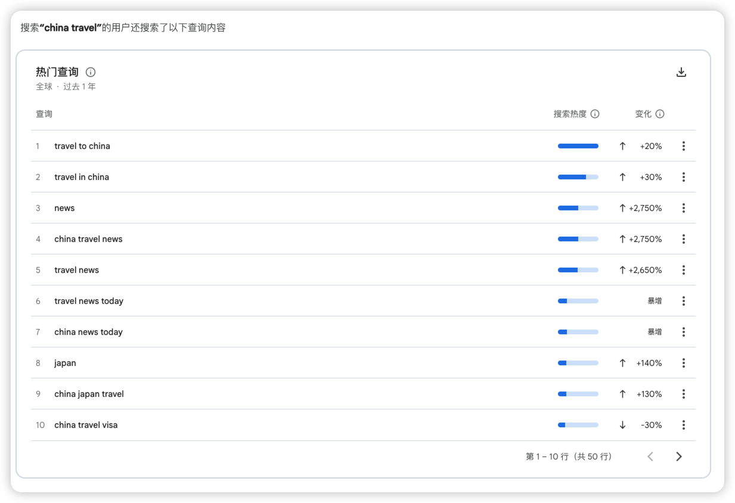
Task: Click the 全球 · 过去 1 年 subtitle
Action: click(66, 86)
